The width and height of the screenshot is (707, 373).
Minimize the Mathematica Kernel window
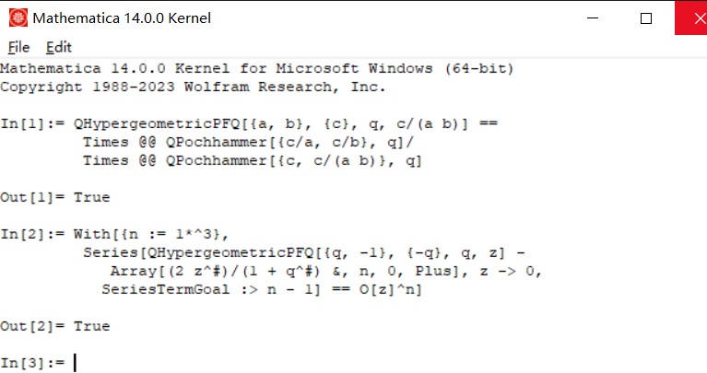point(593,18)
